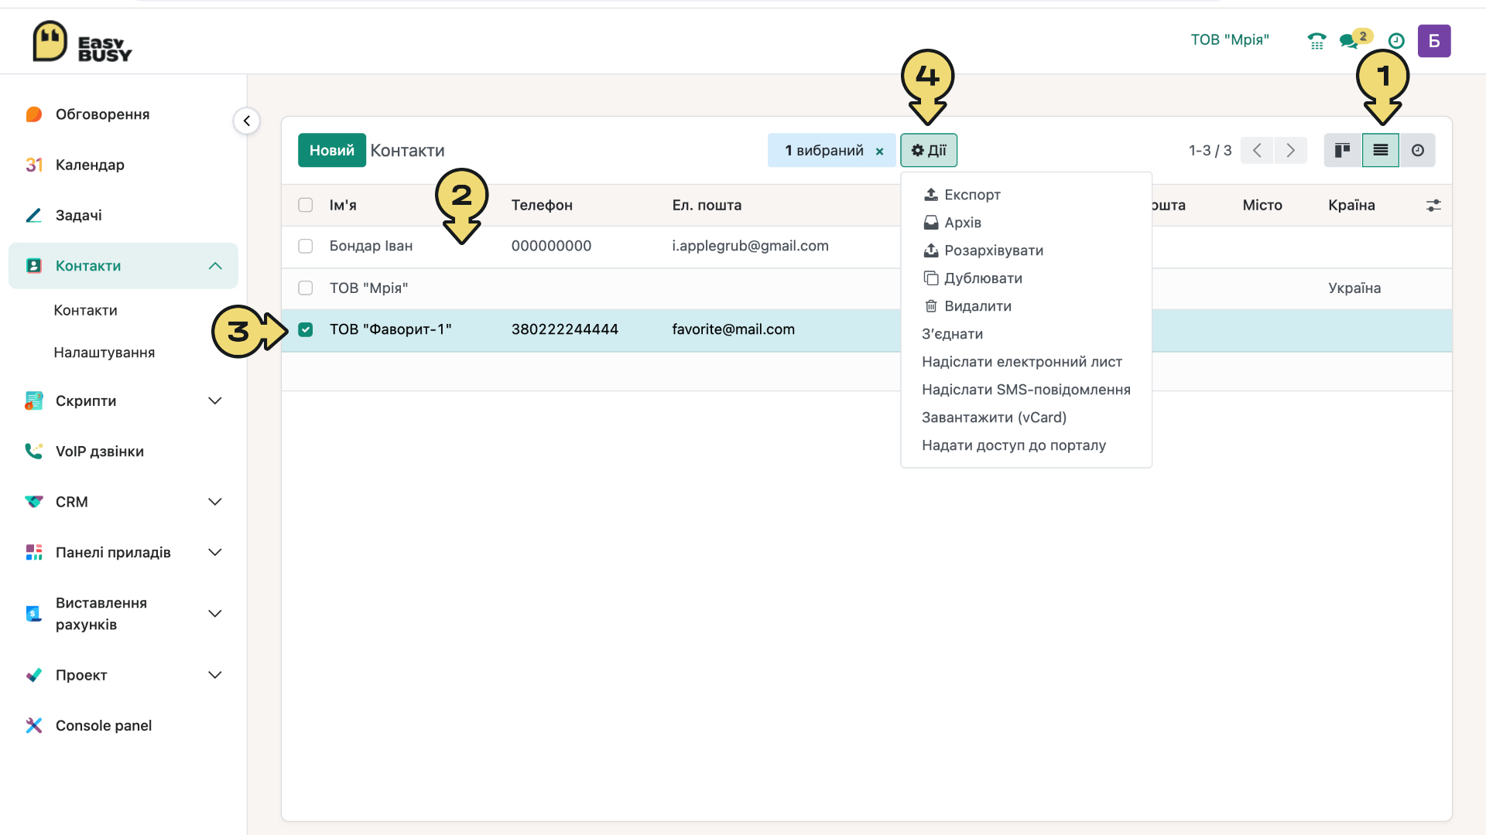This screenshot has width=1486, height=835.
Task: Collapse sidebar with the left arrow button
Action: (x=247, y=121)
